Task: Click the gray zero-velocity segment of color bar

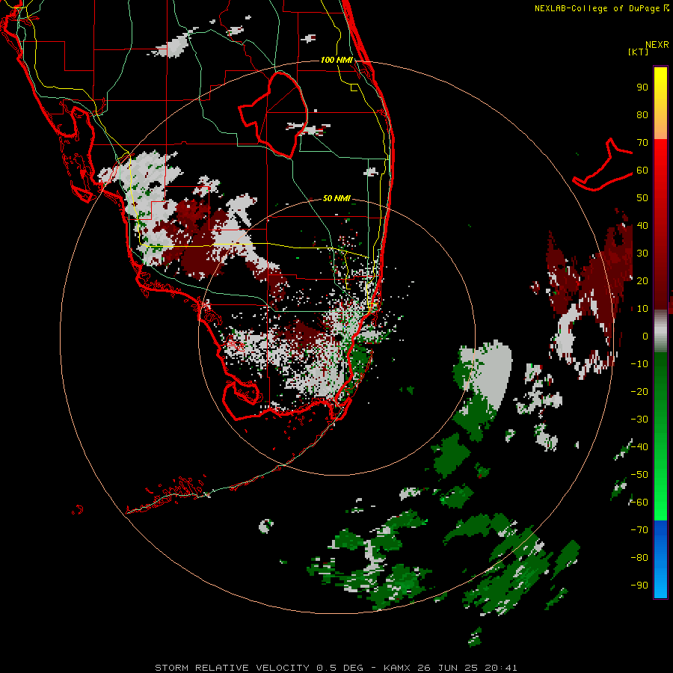Action: (x=660, y=331)
